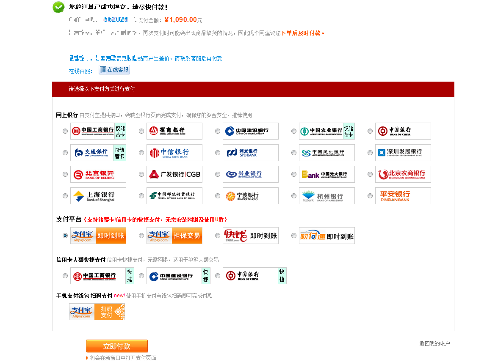The image size is (498, 362).
Task: Click the 财付通 即时到账 logo
Action: (x=327, y=236)
